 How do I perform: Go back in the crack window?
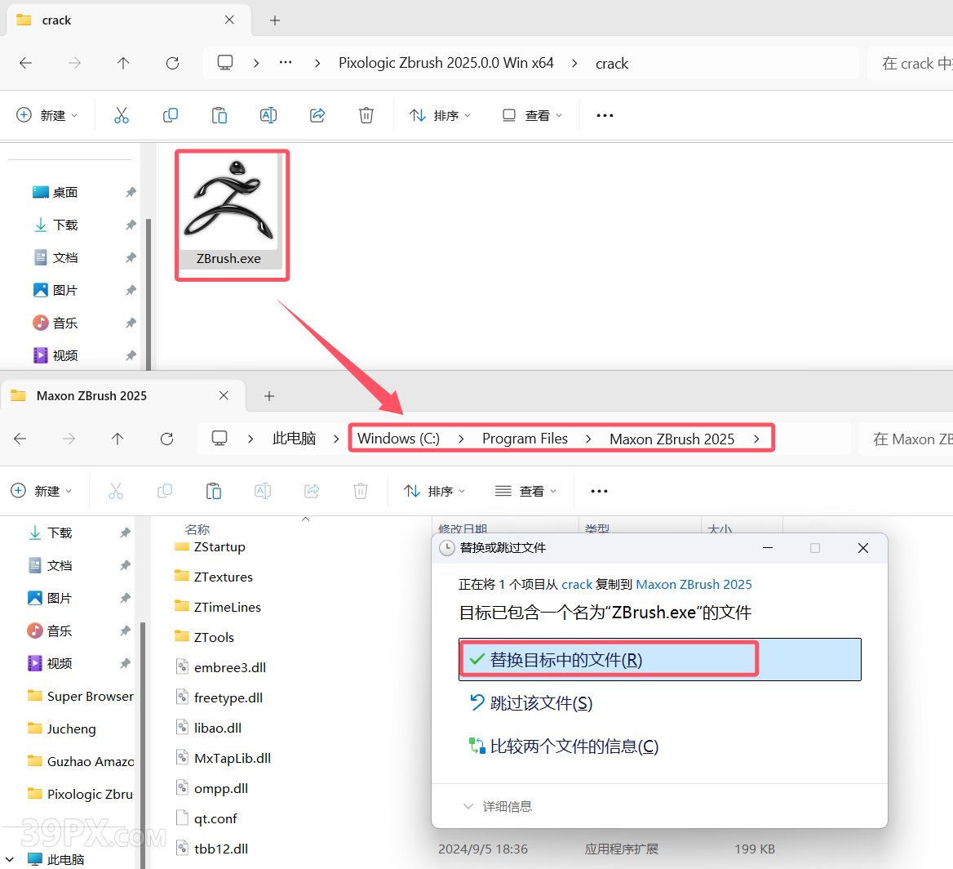[x=25, y=63]
